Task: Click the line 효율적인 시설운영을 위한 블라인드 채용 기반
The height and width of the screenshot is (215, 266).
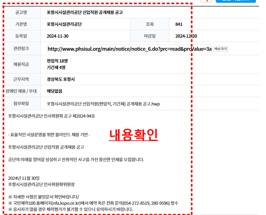Action: pyautogui.click(x=49, y=135)
